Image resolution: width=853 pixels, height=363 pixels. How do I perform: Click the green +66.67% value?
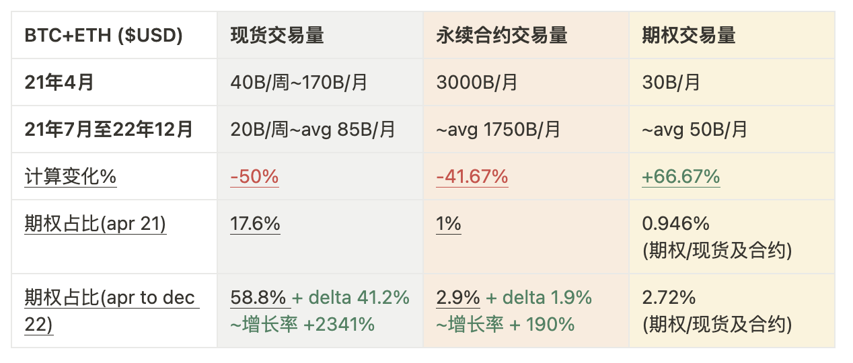pyautogui.click(x=681, y=177)
